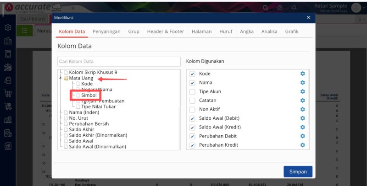Screen dimensions: 367x186
Task: Click the Simpan button
Action: pyautogui.click(x=298, y=172)
